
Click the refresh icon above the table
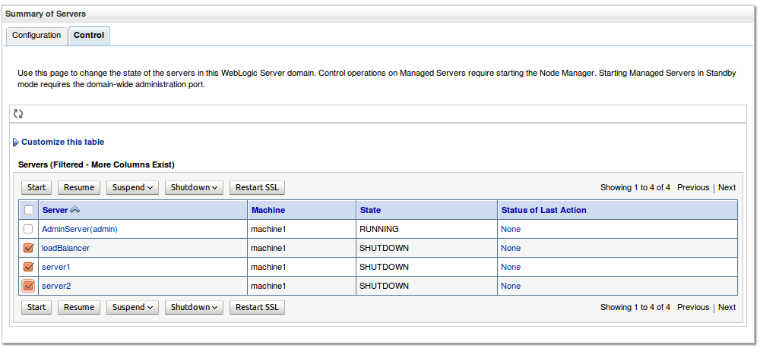(18, 114)
